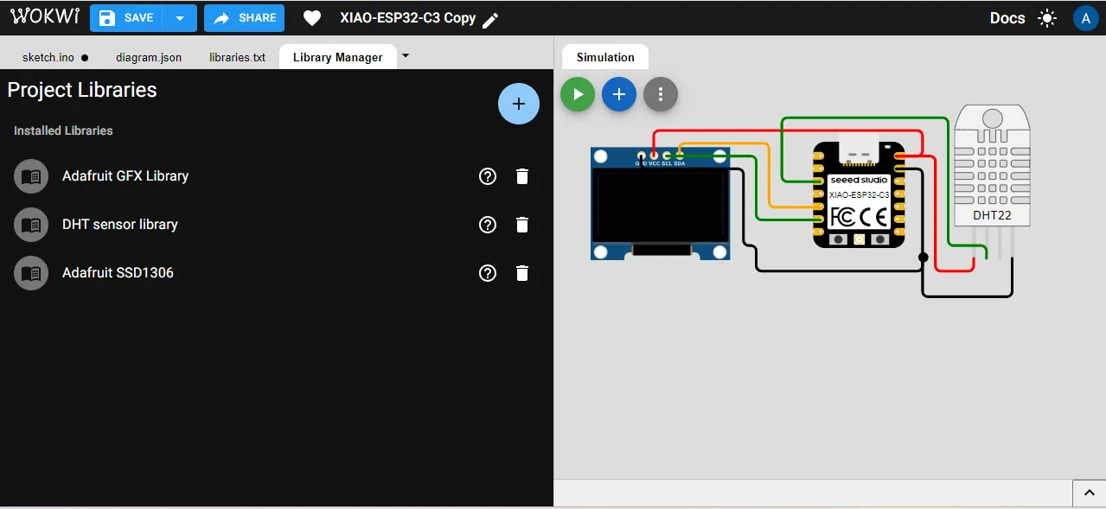1106x509 pixels.
Task: Click DHT sensor library book icon
Action: tap(31, 225)
